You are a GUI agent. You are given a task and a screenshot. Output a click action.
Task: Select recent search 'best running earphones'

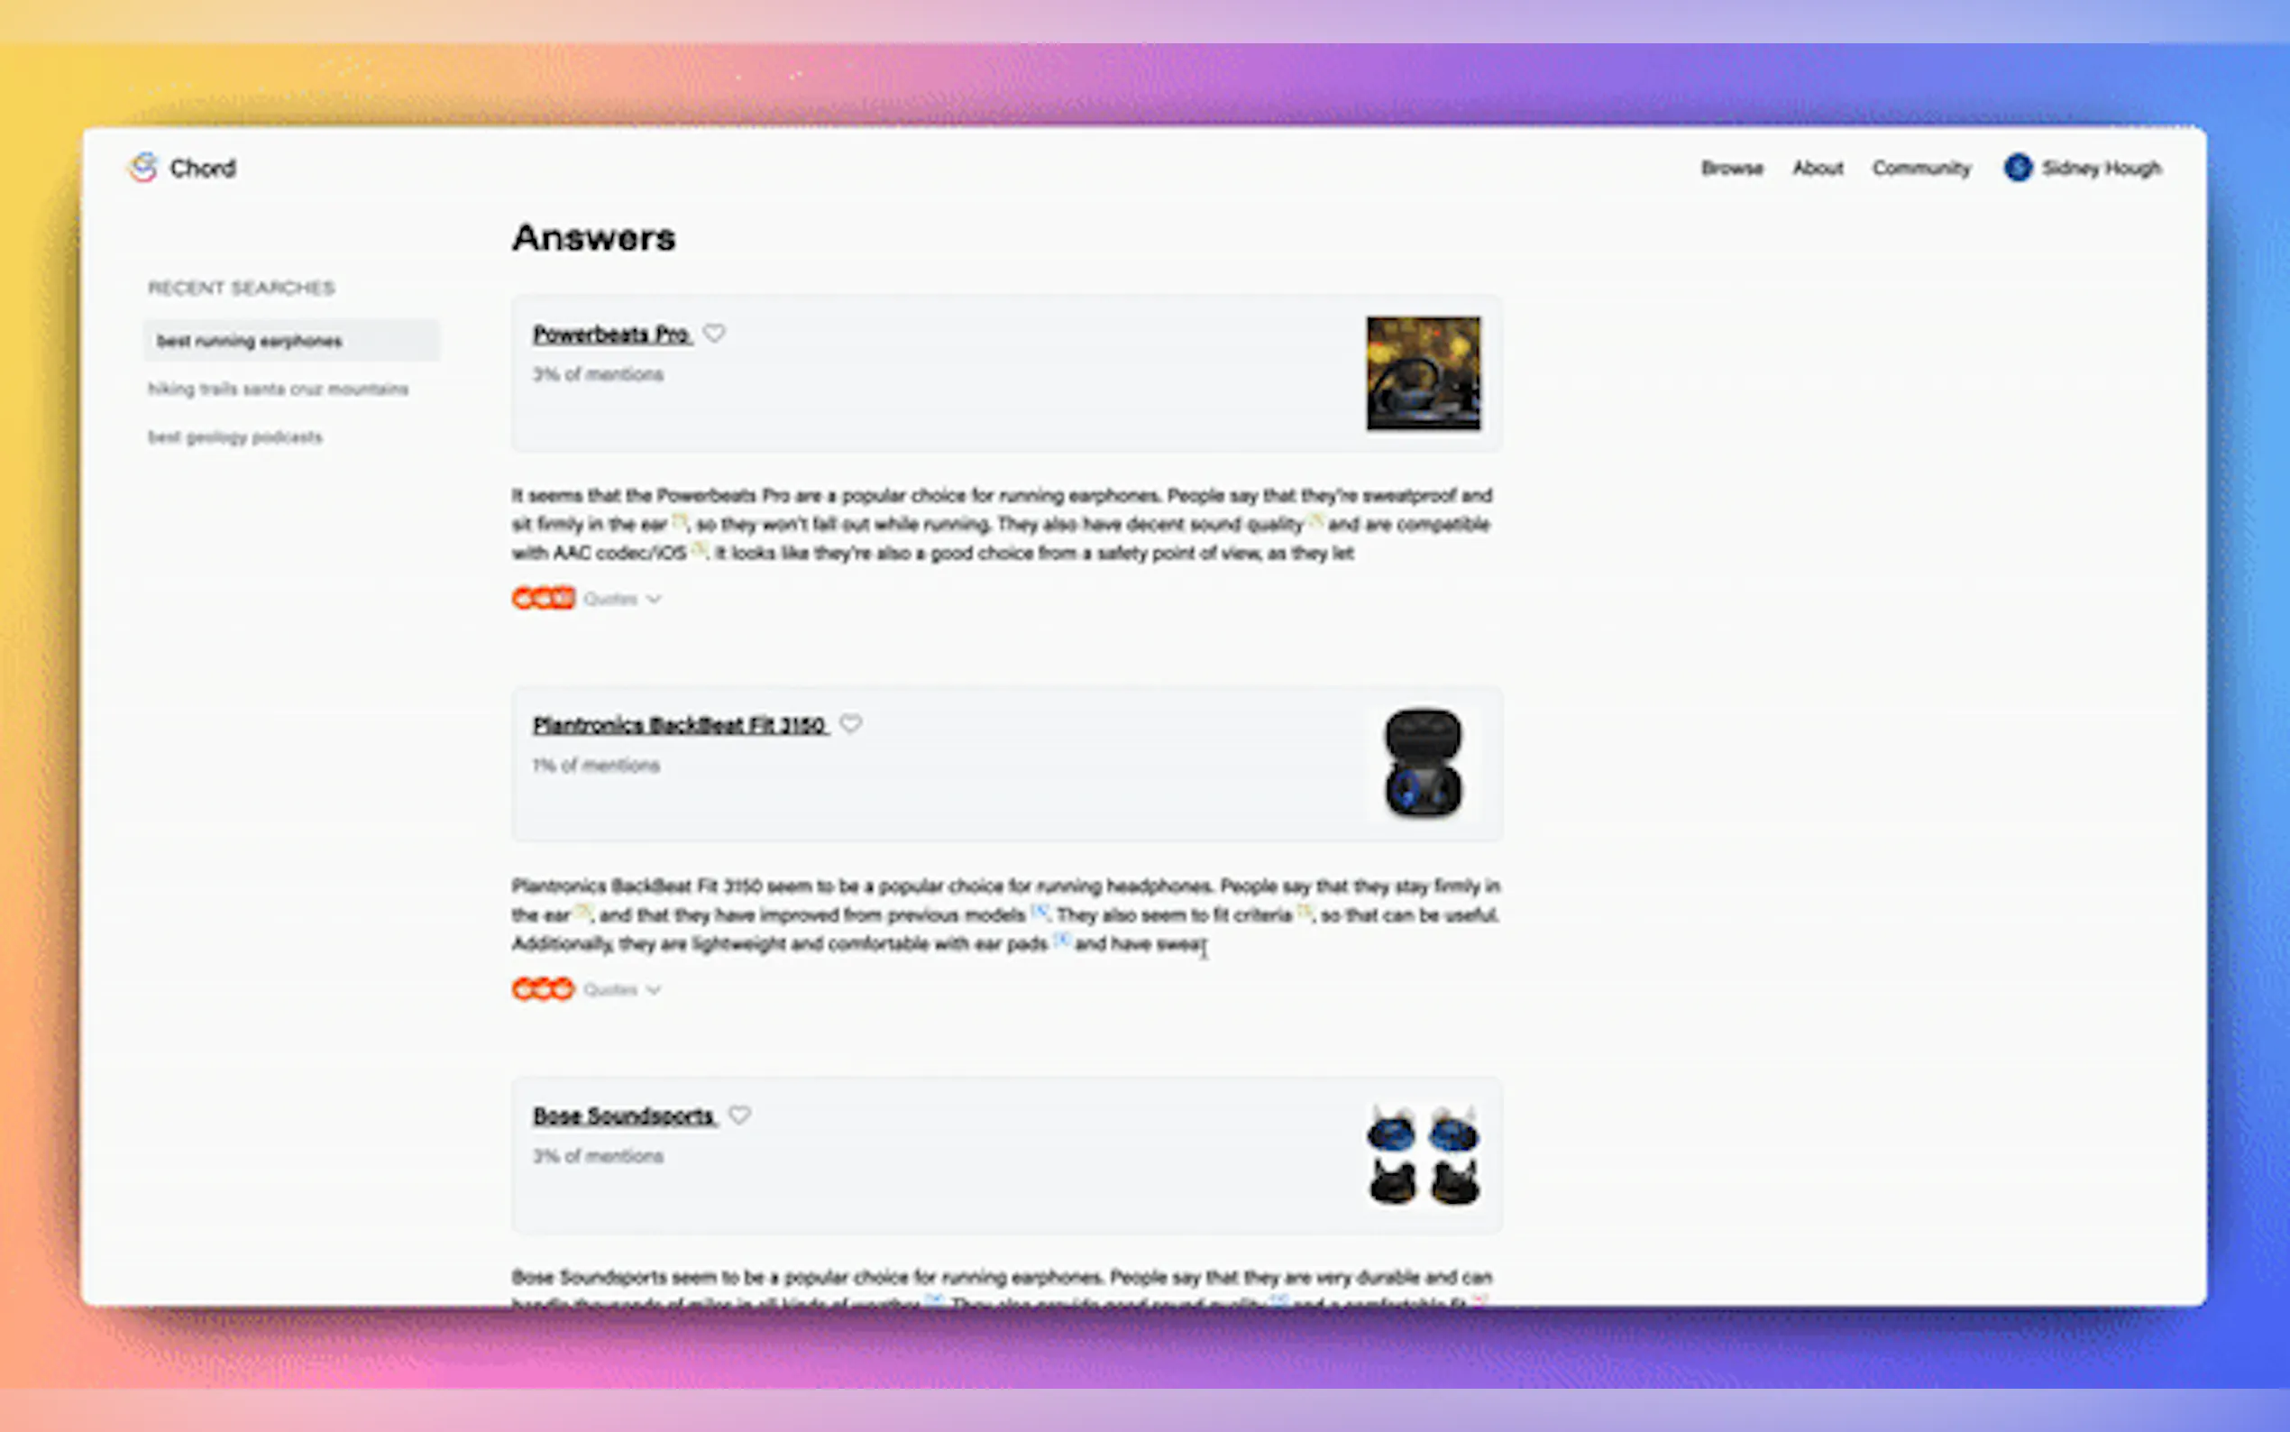(250, 341)
